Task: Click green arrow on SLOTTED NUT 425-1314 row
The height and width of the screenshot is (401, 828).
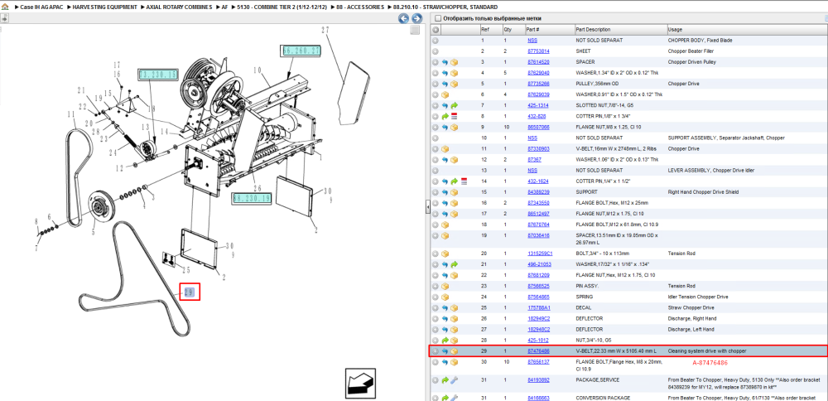Action: (x=454, y=106)
